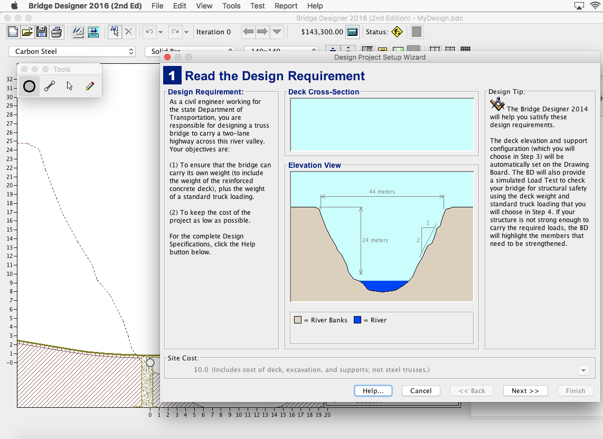603x439 pixels.
Task: Click the Next >> button
Action: pos(525,391)
